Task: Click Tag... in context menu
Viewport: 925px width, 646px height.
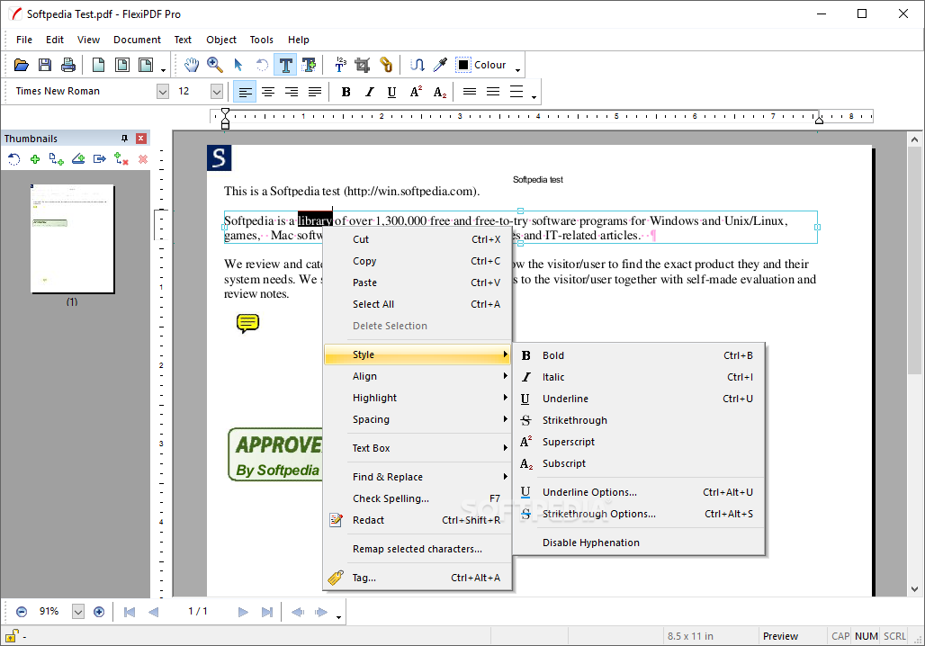Action: pyautogui.click(x=418, y=578)
